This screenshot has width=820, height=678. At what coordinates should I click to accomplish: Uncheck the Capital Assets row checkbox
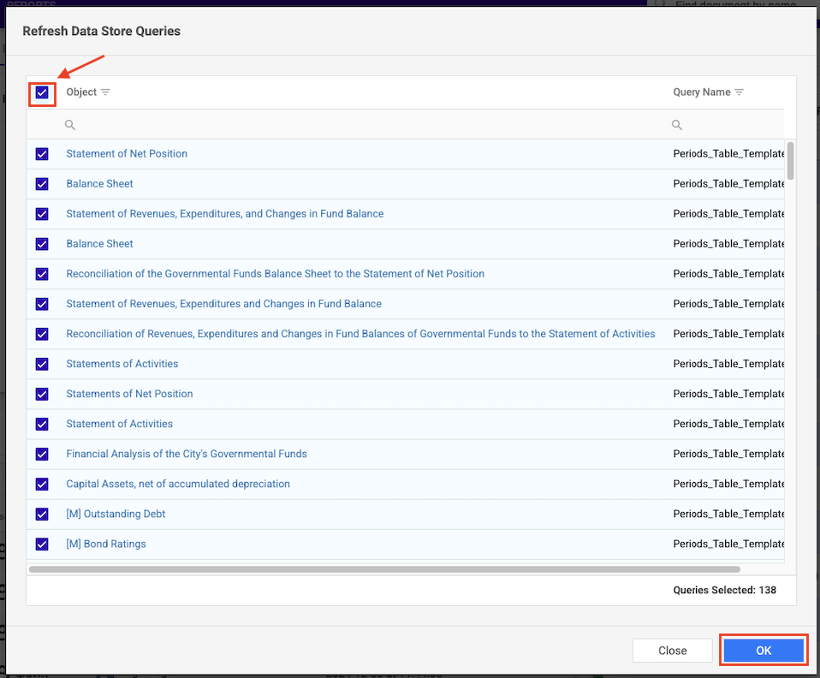42,484
